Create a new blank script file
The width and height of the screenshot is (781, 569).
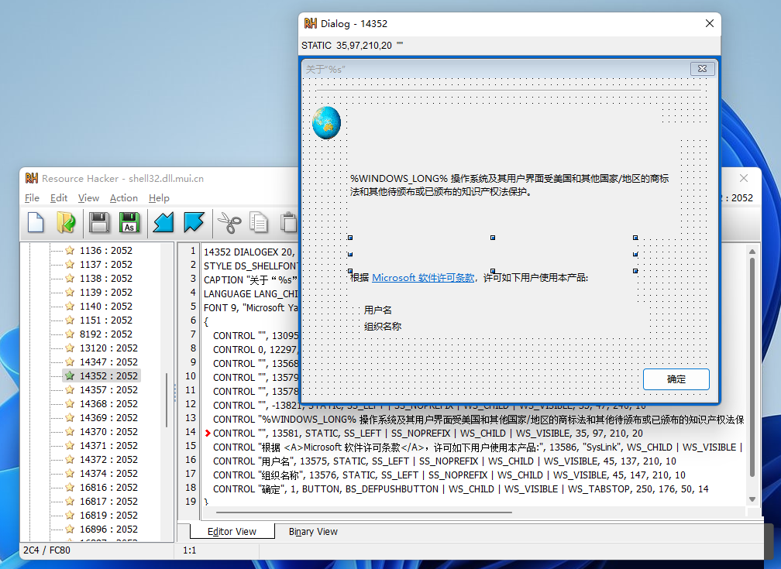click(x=34, y=224)
